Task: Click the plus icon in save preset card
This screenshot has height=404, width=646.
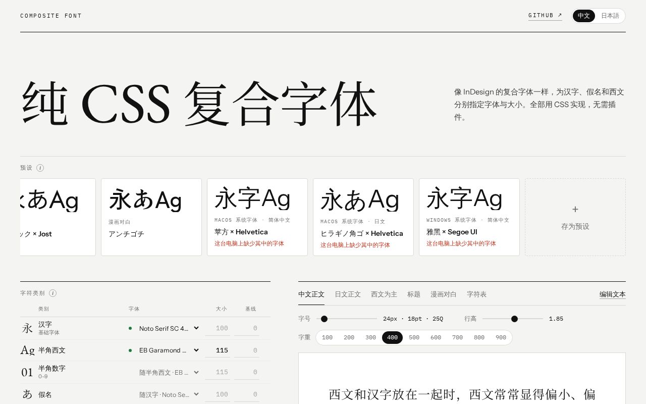Action: [x=575, y=209]
